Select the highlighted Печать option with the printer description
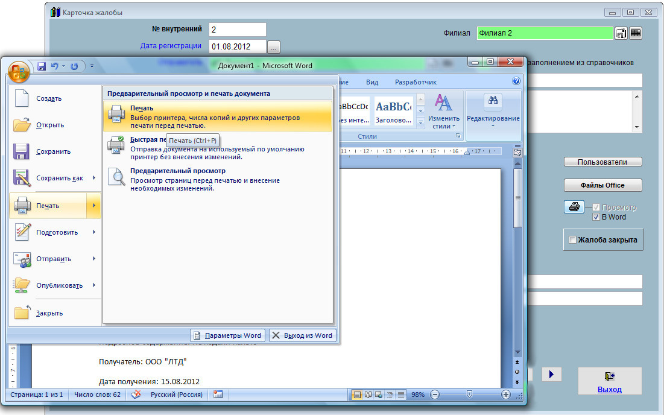This screenshot has height=415, width=664. click(x=218, y=116)
